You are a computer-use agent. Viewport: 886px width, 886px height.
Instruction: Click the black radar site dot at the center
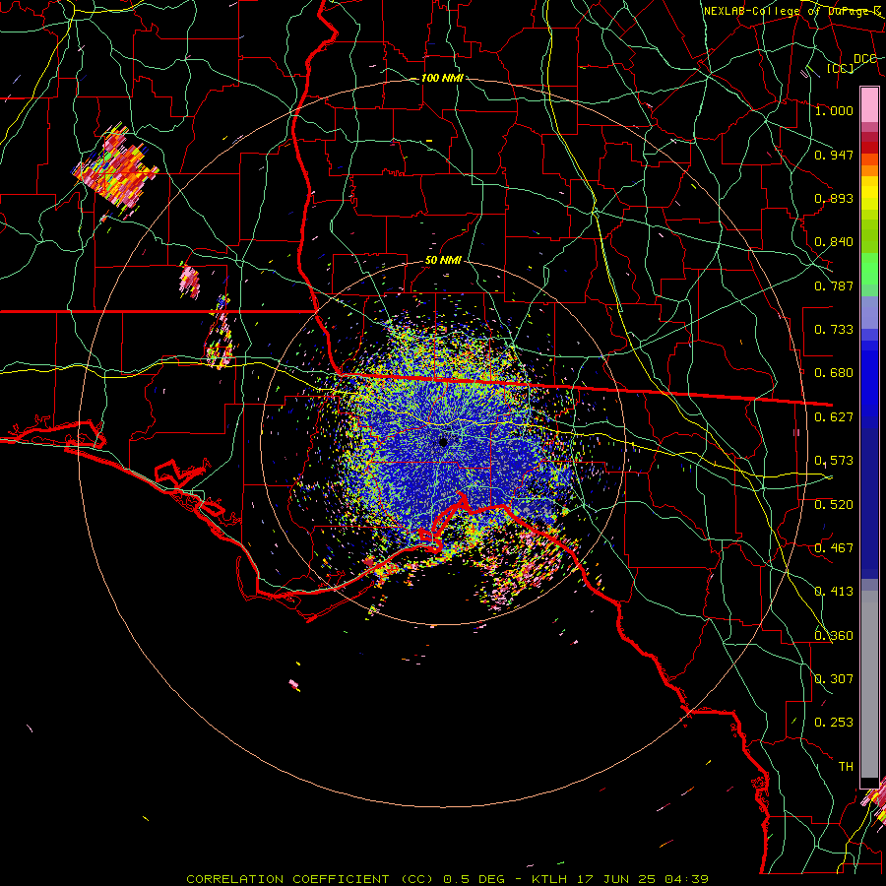(x=444, y=442)
